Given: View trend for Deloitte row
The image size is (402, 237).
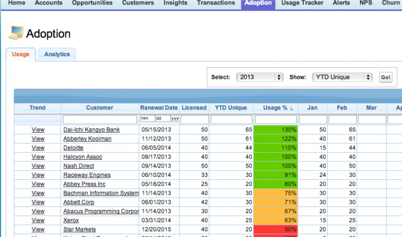Looking at the screenshot, I should 38,148.
